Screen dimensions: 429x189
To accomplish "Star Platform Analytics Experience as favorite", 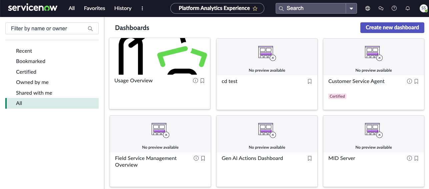I will click(255, 9).
